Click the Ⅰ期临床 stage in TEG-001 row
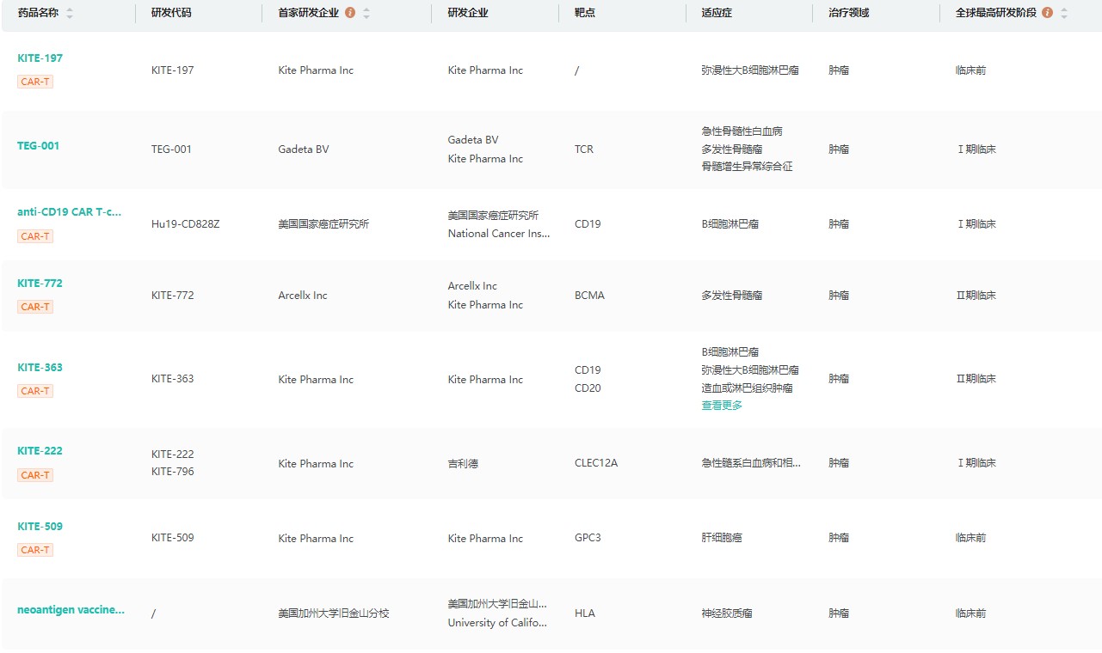1102x653 pixels. click(x=976, y=150)
